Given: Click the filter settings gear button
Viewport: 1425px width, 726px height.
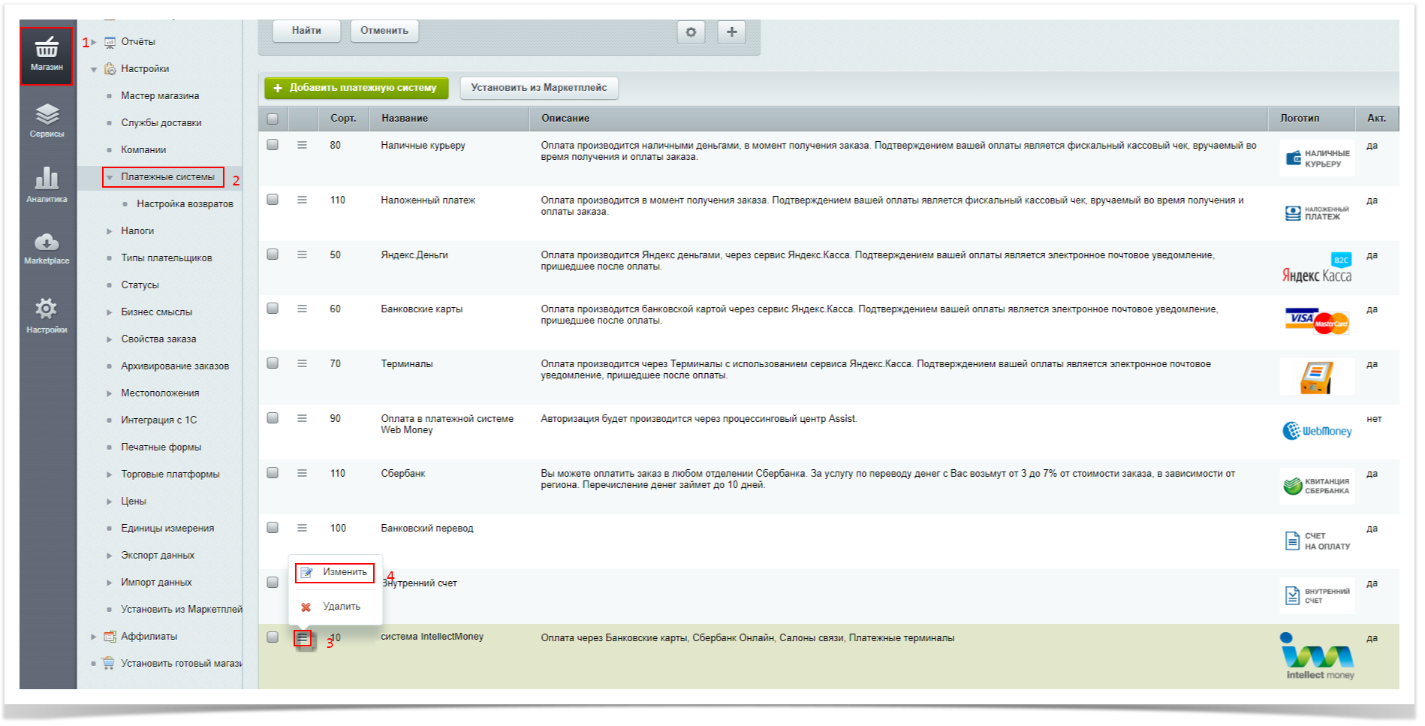Looking at the screenshot, I should pos(691,32).
